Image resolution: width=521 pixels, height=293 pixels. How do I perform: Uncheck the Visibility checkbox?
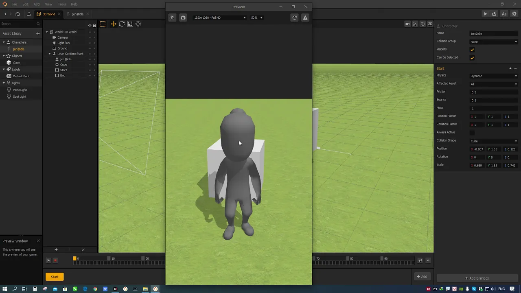click(472, 50)
